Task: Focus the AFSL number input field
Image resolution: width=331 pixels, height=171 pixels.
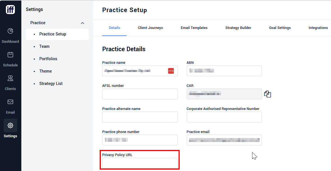Action: [140, 94]
